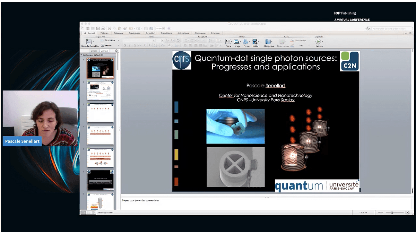Click the Format painter brush icon
The image size is (416, 234).
[x=125, y=28]
